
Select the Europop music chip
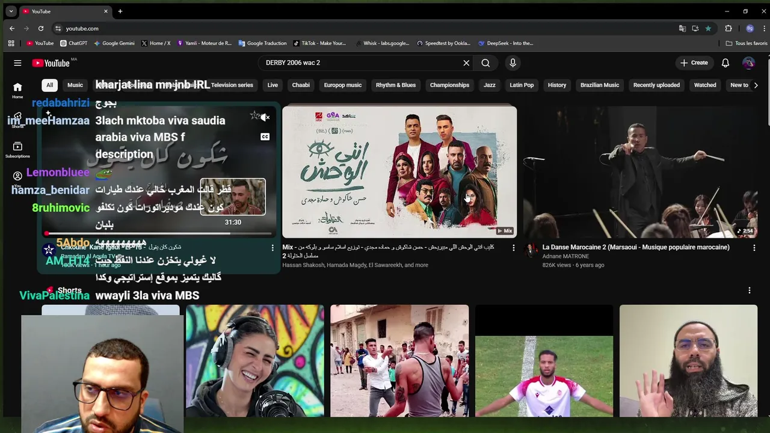[343, 85]
